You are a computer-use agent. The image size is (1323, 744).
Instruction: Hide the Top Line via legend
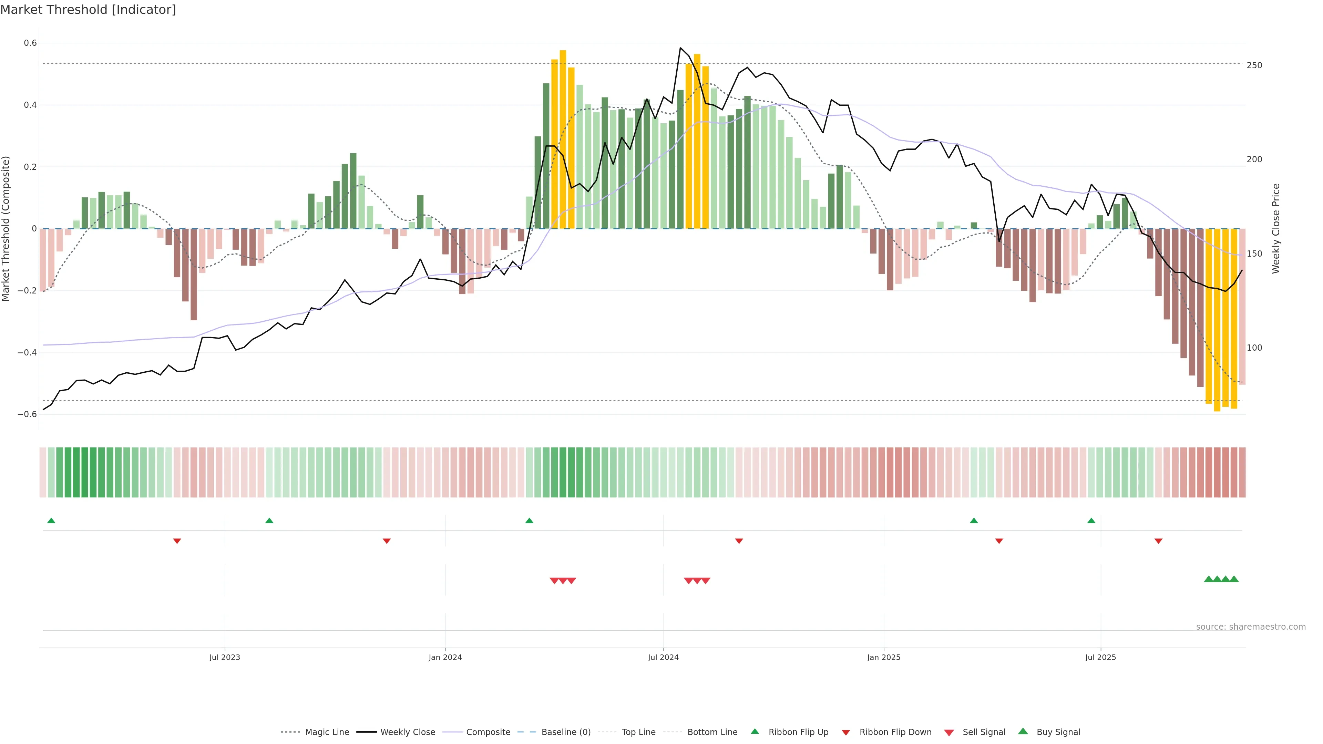638,732
